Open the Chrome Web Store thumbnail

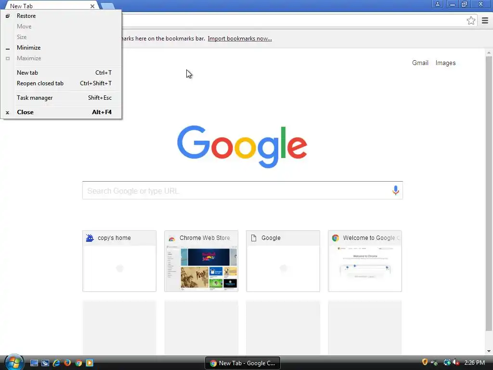coord(201,261)
